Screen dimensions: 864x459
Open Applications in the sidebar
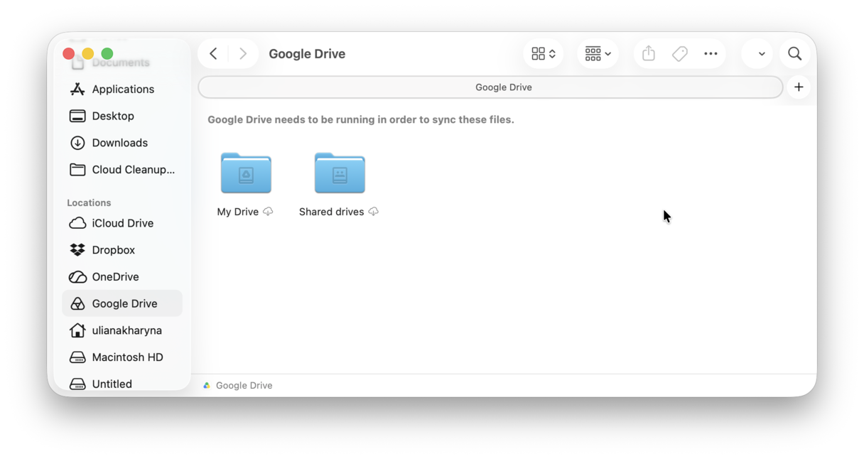point(122,90)
